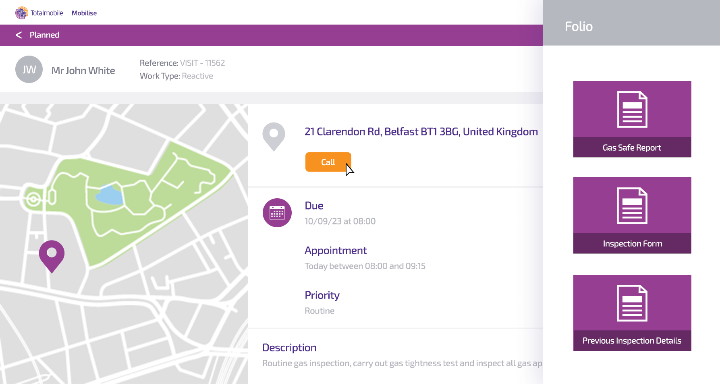Click the Folio panel header
The width and height of the screenshot is (720, 384).
click(x=631, y=23)
